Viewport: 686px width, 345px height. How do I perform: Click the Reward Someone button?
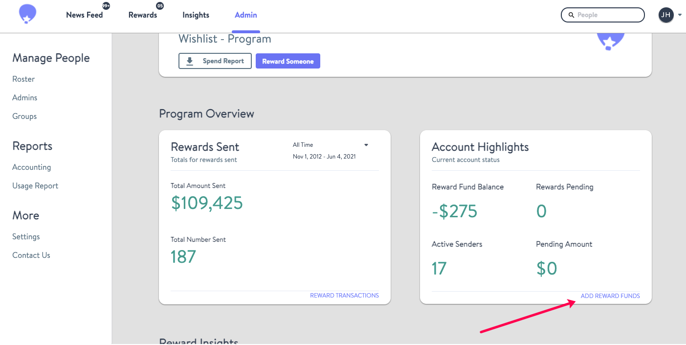(288, 61)
